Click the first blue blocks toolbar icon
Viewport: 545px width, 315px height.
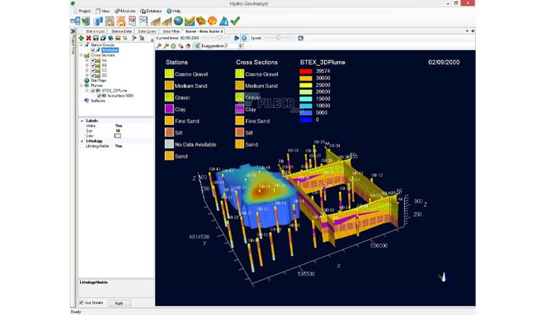point(76,21)
